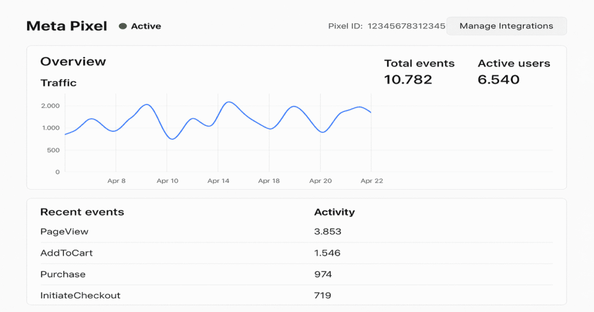This screenshot has height=312, width=594.
Task: Click the Apr 20 axis label
Action: tap(320, 180)
